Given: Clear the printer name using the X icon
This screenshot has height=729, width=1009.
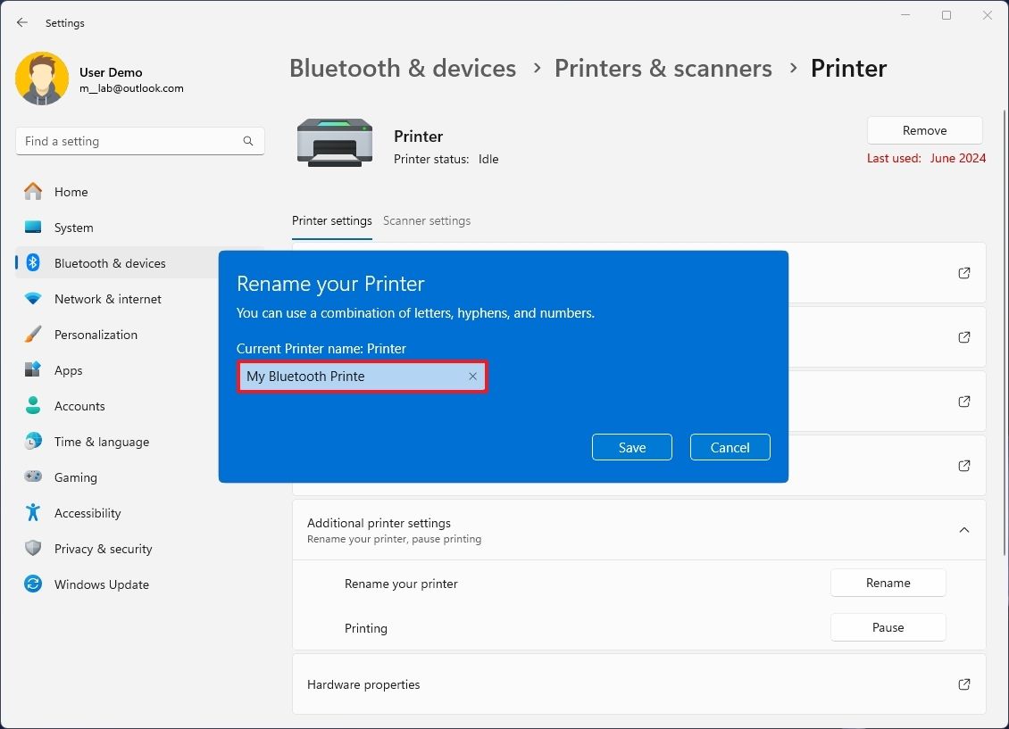Looking at the screenshot, I should pyautogui.click(x=472, y=376).
